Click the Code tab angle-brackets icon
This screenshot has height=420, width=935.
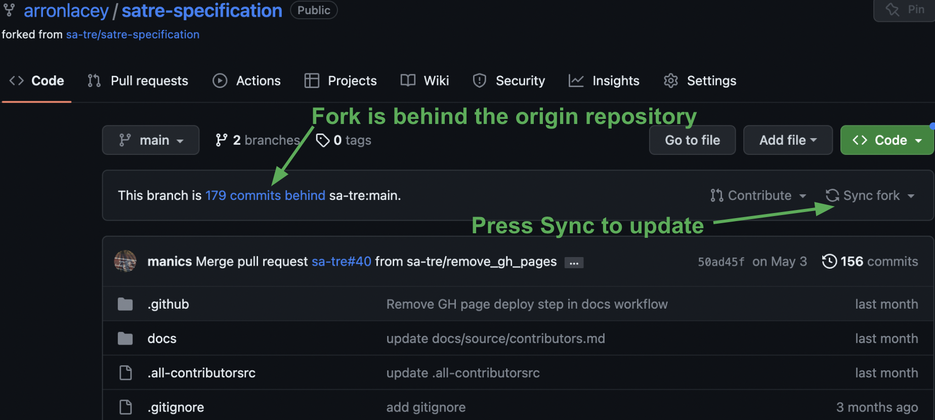pos(17,81)
